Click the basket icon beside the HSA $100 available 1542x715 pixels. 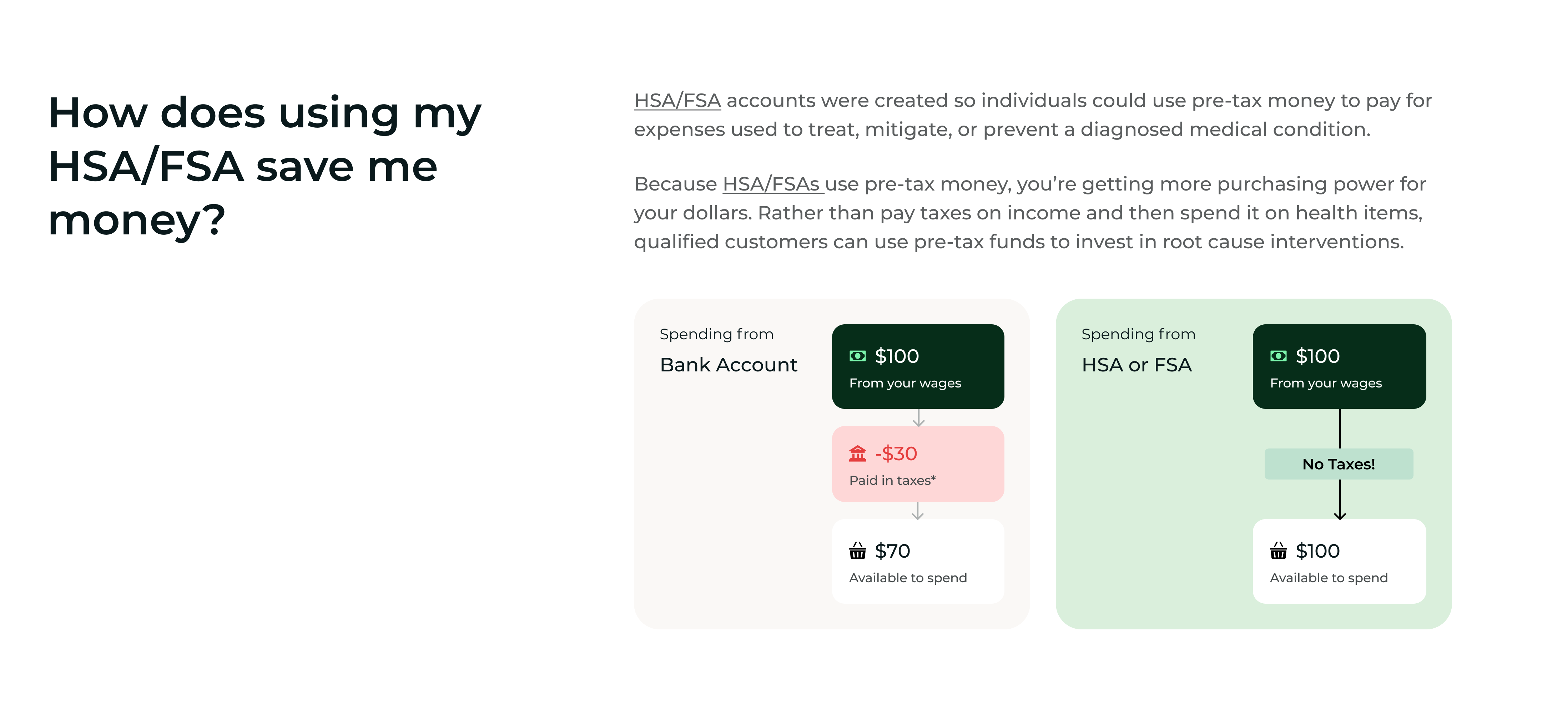point(1278,551)
